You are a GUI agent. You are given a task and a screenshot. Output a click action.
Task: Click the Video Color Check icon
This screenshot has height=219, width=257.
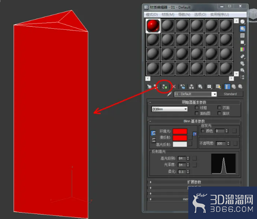[x=242, y=49]
